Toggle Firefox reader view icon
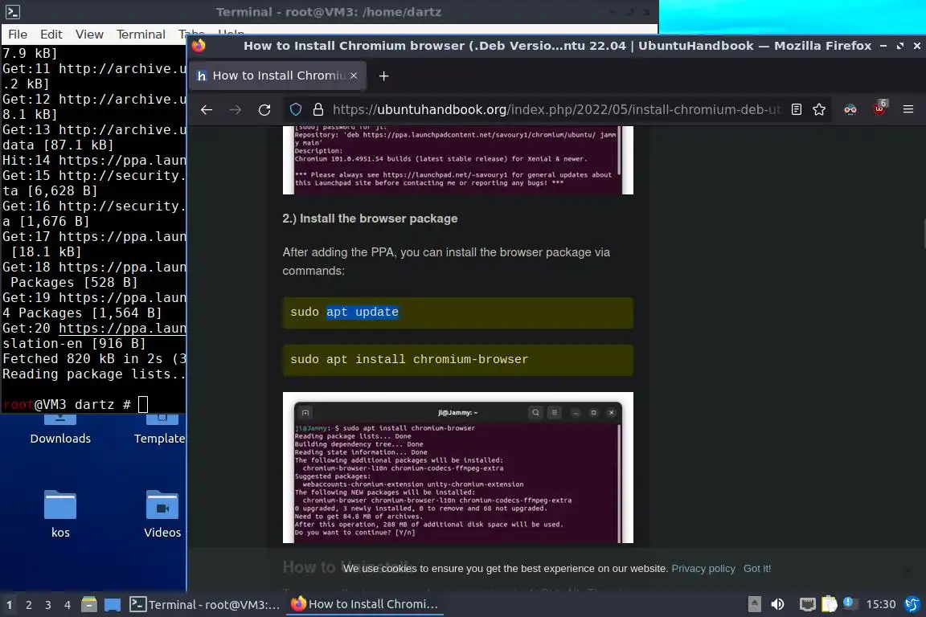The height and width of the screenshot is (617, 926). click(796, 110)
